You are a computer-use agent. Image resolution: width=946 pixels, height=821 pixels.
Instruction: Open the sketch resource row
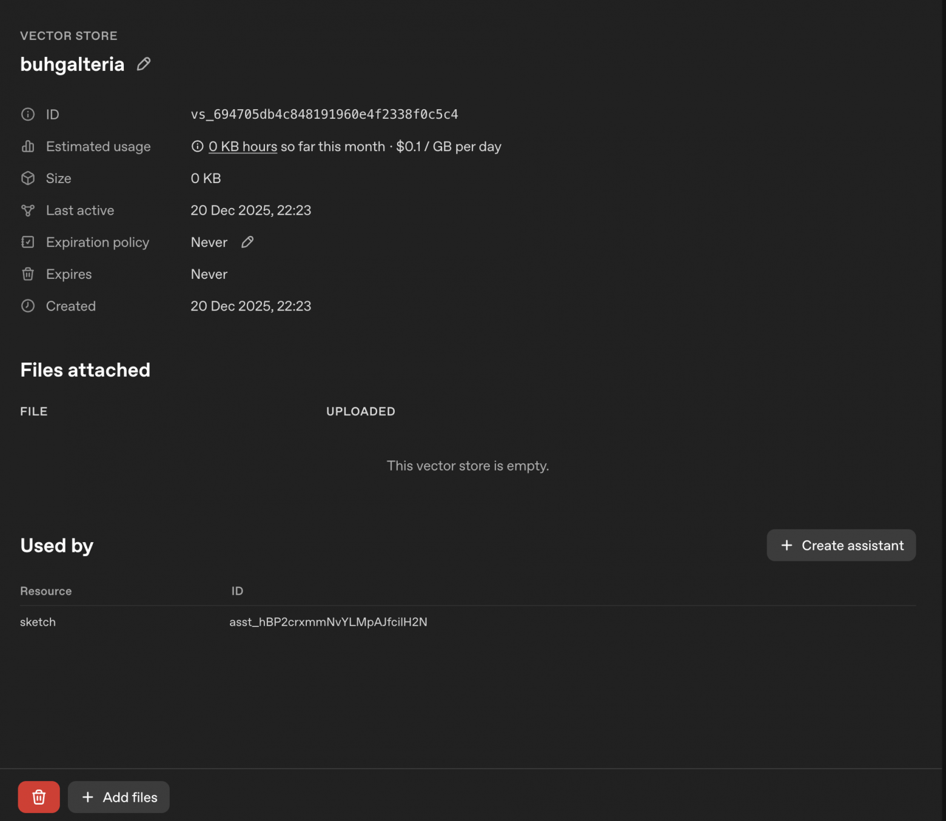[468, 622]
